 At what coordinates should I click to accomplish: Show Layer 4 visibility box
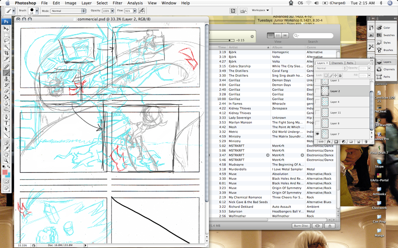[317, 102]
